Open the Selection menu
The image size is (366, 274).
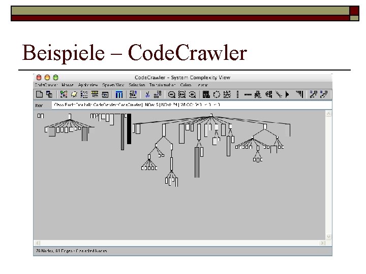coord(137,85)
